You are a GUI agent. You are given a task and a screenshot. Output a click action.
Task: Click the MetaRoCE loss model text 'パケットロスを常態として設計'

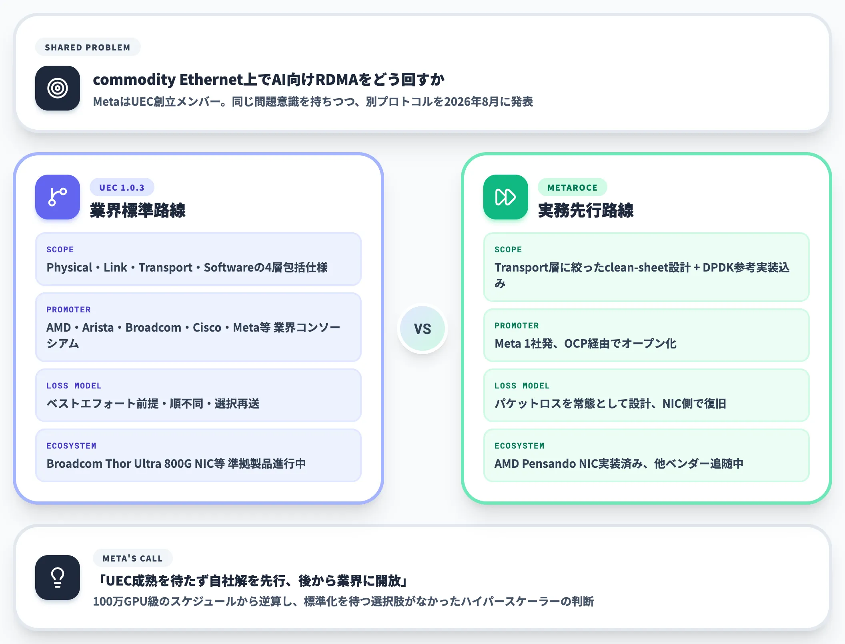(573, 404)
